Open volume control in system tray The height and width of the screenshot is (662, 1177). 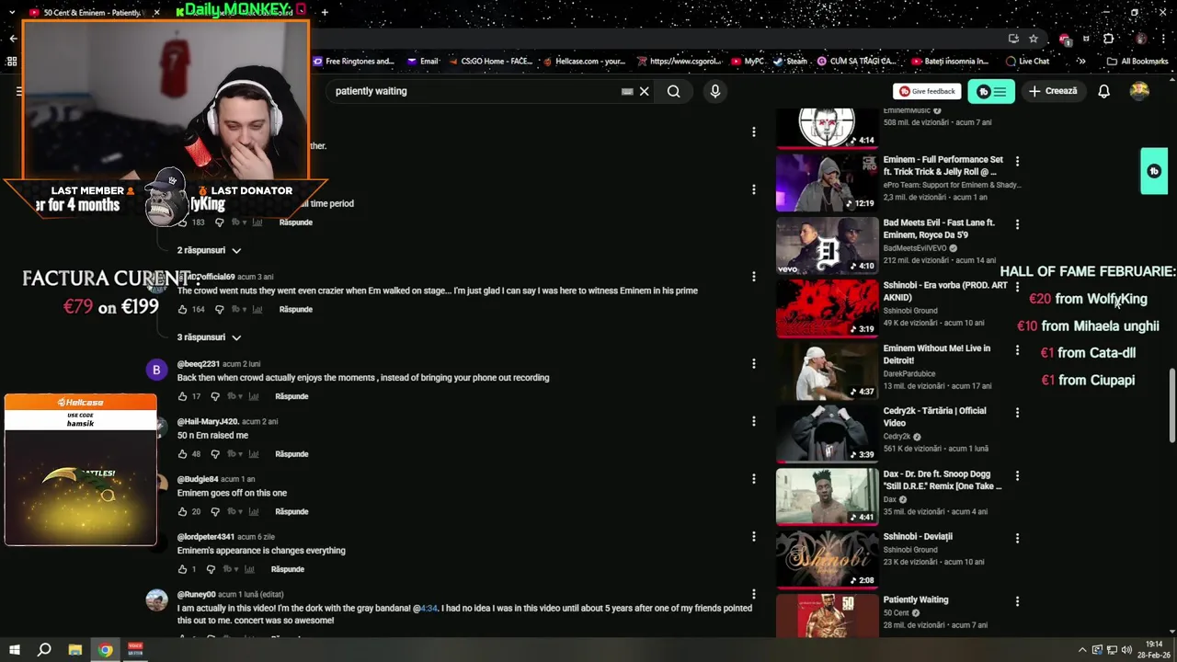pos(1127,650)
